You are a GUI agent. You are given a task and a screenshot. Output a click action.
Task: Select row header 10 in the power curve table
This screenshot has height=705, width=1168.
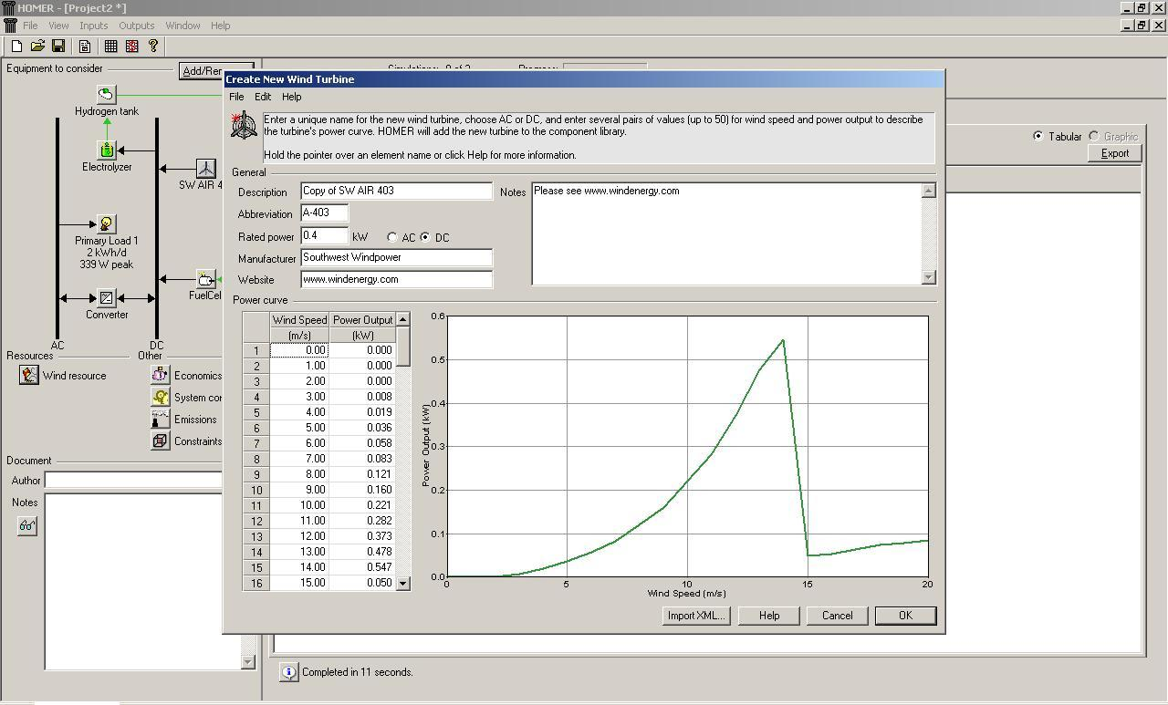click(x=256, y=490)
